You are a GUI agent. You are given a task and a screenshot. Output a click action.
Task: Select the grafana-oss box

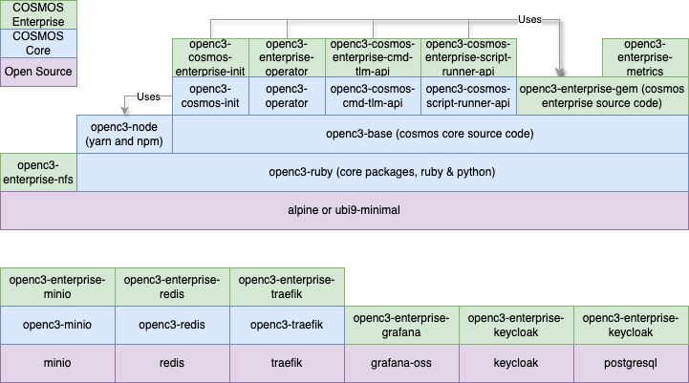401,363
